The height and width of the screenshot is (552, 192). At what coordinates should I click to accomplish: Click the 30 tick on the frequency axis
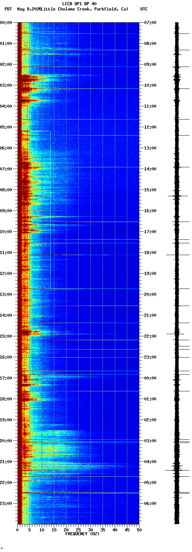click(90, 530)
